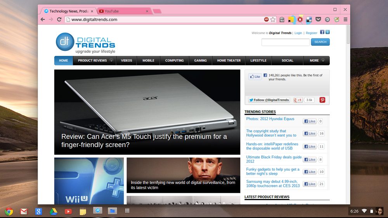Open the Files app in shelf
Screen dimensions: 388x218
click(x=113, y=211)
